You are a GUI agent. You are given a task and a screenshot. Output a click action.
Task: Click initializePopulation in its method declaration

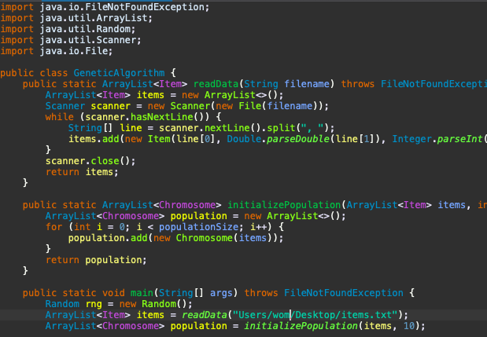tap(284, 205)
